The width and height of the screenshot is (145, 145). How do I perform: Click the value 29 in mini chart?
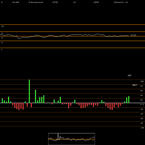(x=93, y=137)
